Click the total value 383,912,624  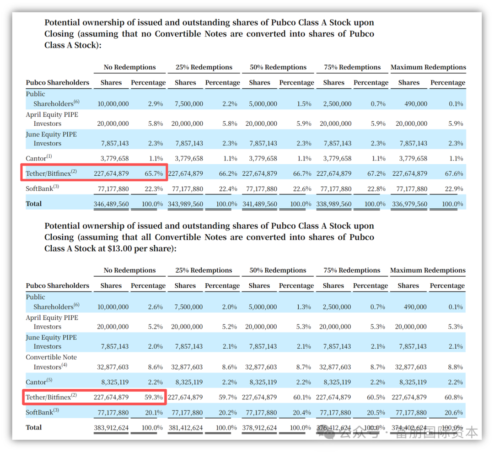pos(111,428)
